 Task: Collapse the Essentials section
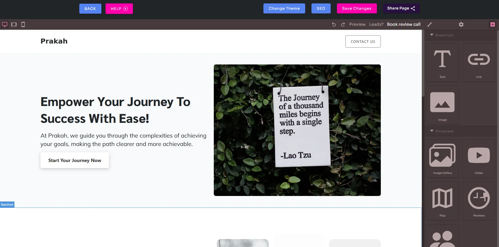pos(432,35)
